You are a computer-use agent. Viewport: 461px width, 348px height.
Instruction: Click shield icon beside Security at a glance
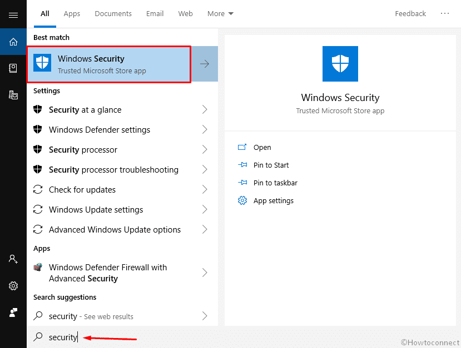(x=38, y=109)
